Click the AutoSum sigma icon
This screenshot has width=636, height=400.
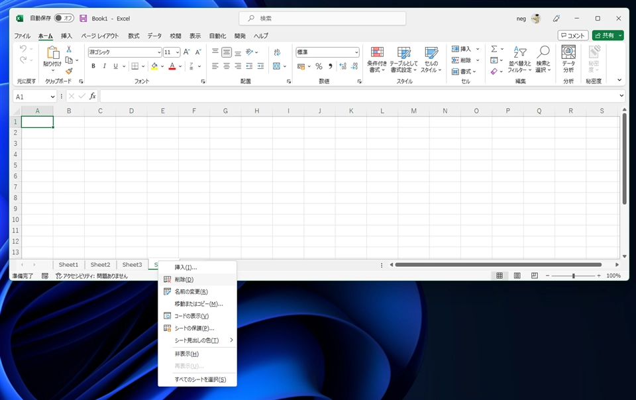494,49
